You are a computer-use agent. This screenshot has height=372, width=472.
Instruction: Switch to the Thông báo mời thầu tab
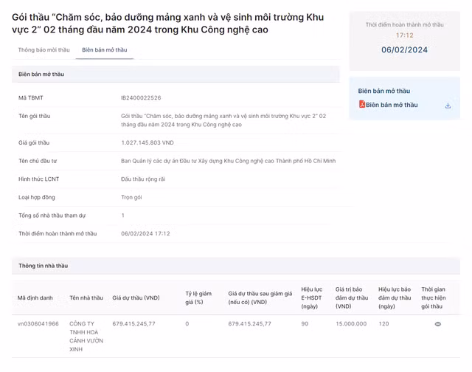[44, 50]
